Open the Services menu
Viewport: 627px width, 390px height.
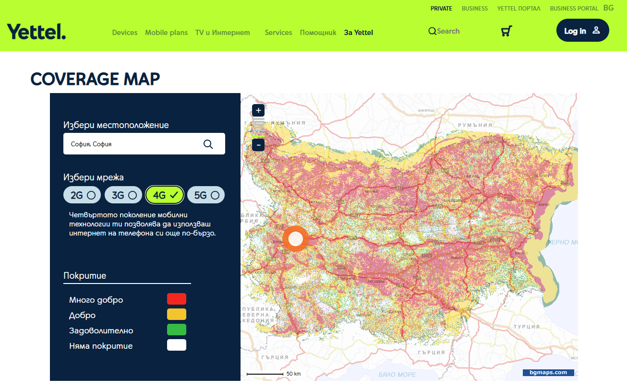278,33
